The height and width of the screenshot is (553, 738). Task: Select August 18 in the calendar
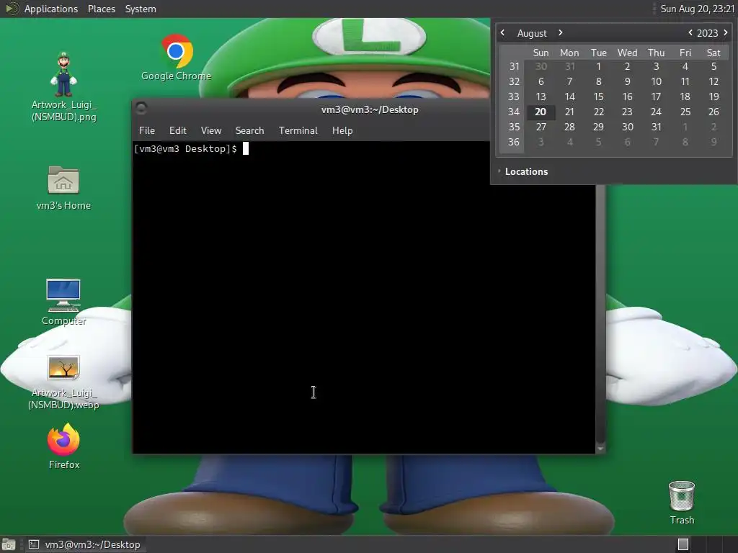click(x=685, y=97)
